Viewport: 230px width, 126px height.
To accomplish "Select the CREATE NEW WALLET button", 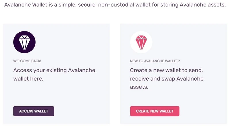I will [155, 111].
